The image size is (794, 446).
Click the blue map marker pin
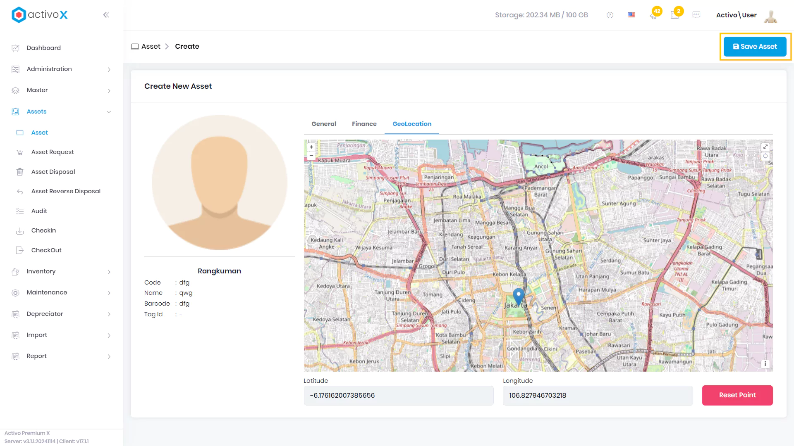(519, 297)
